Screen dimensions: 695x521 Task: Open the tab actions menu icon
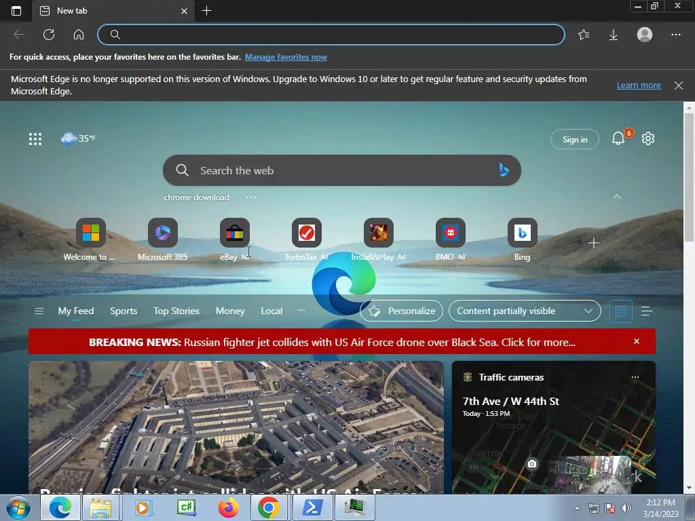pos(16,11)
